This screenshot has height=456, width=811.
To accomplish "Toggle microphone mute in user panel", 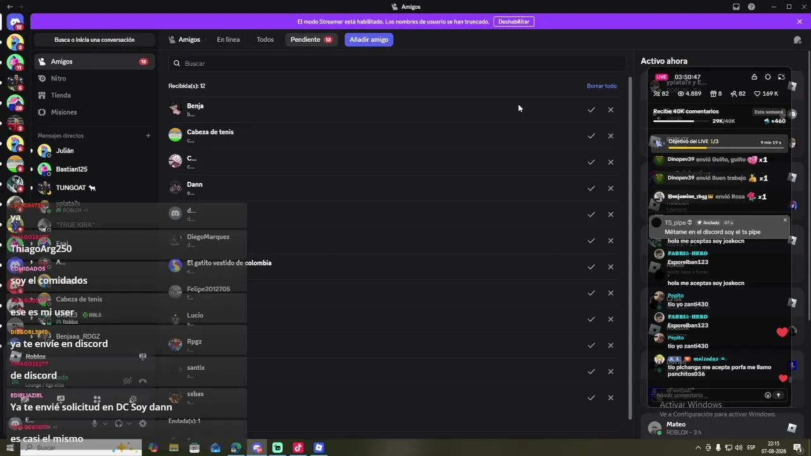I will [x=94, y=423].
